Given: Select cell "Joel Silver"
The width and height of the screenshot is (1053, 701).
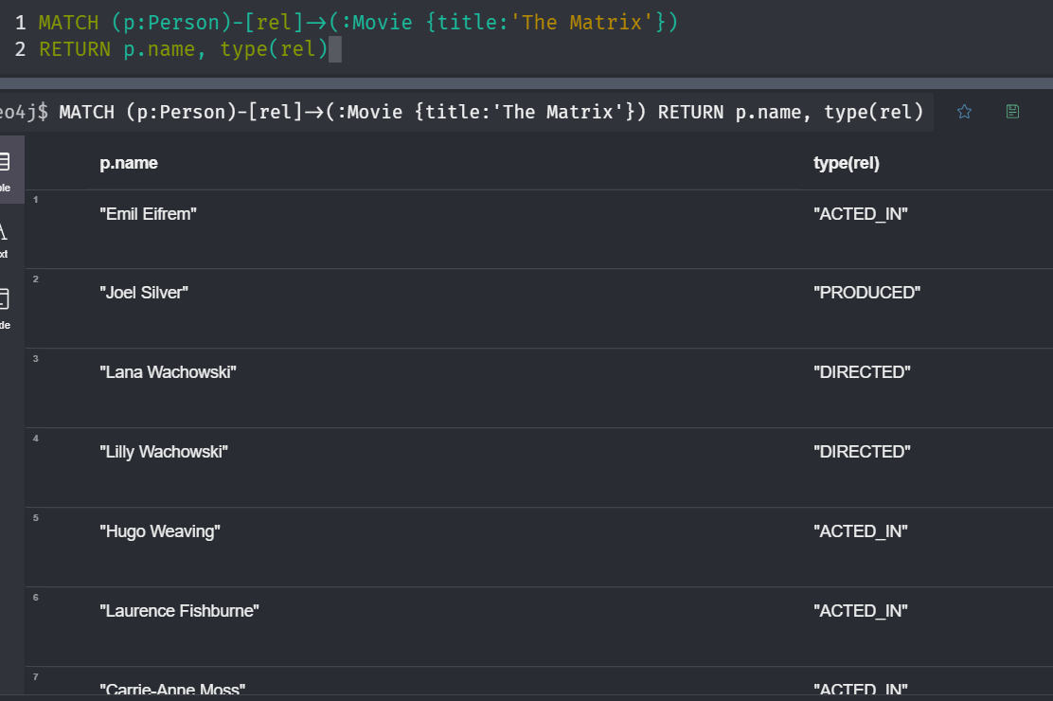Looking at the screenshot, I should click(x=144, y=293).
